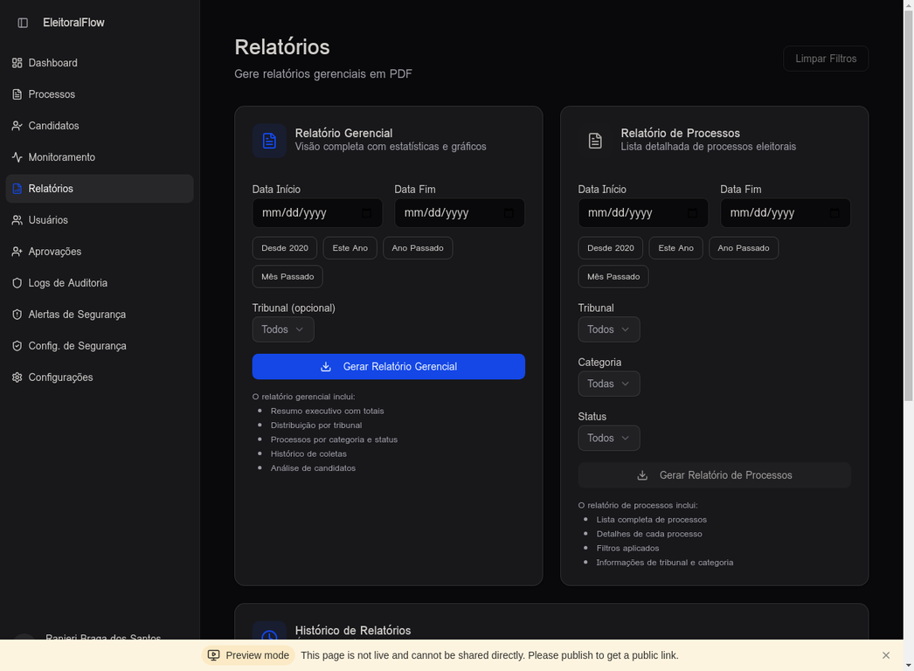Open calendar picker in Gerencial Data Início

point(367,213)
